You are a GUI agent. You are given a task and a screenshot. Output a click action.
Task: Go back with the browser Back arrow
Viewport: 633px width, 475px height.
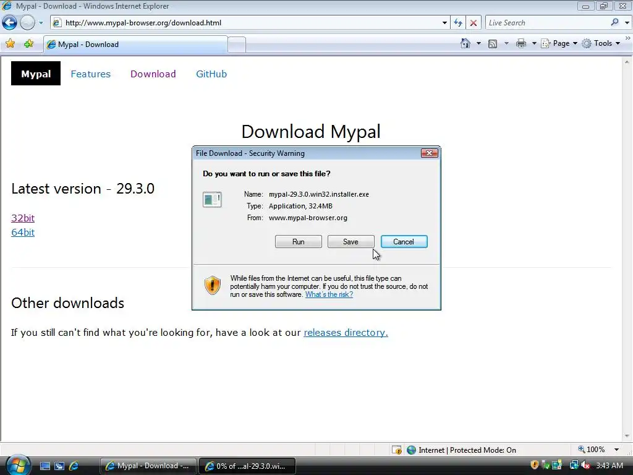click(9, 23)
